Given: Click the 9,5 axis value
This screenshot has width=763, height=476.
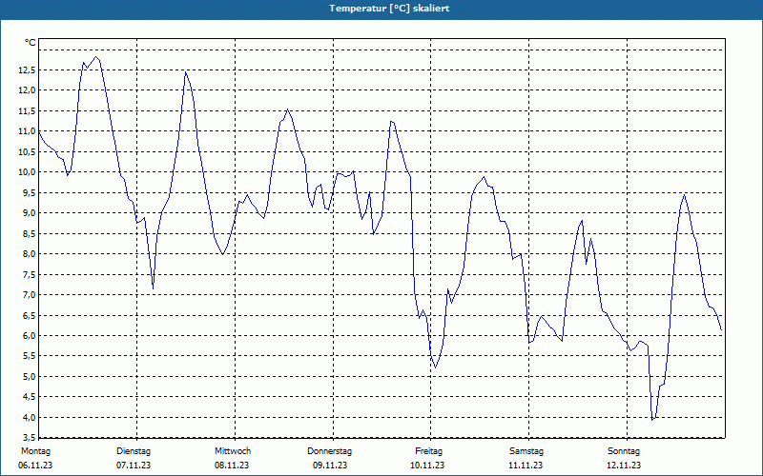Looking at the screenshot, I should (29, 192).
